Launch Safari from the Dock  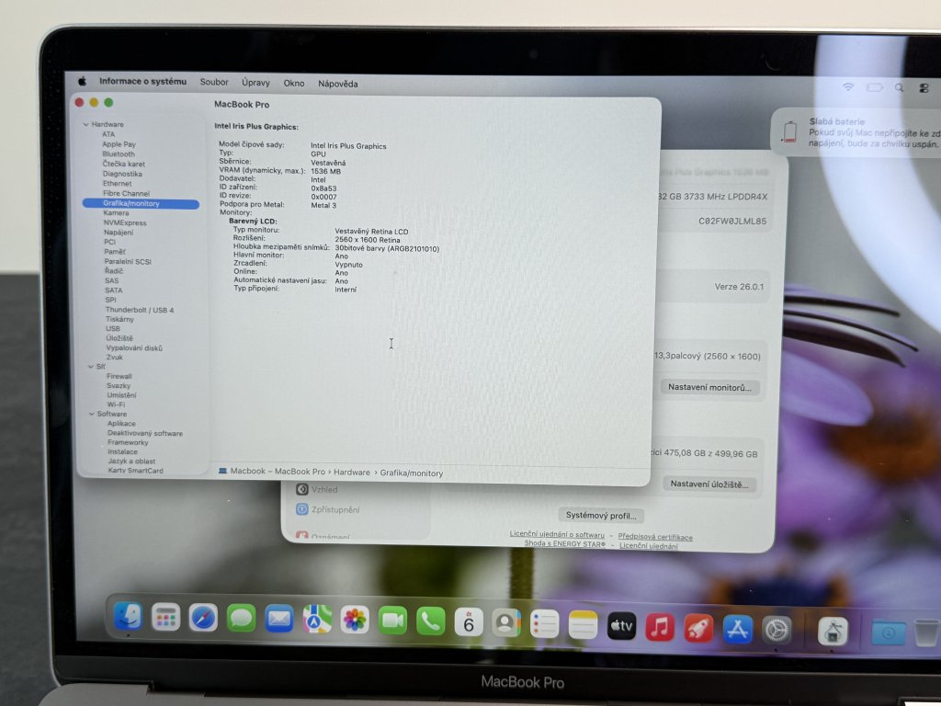(203, 618)
